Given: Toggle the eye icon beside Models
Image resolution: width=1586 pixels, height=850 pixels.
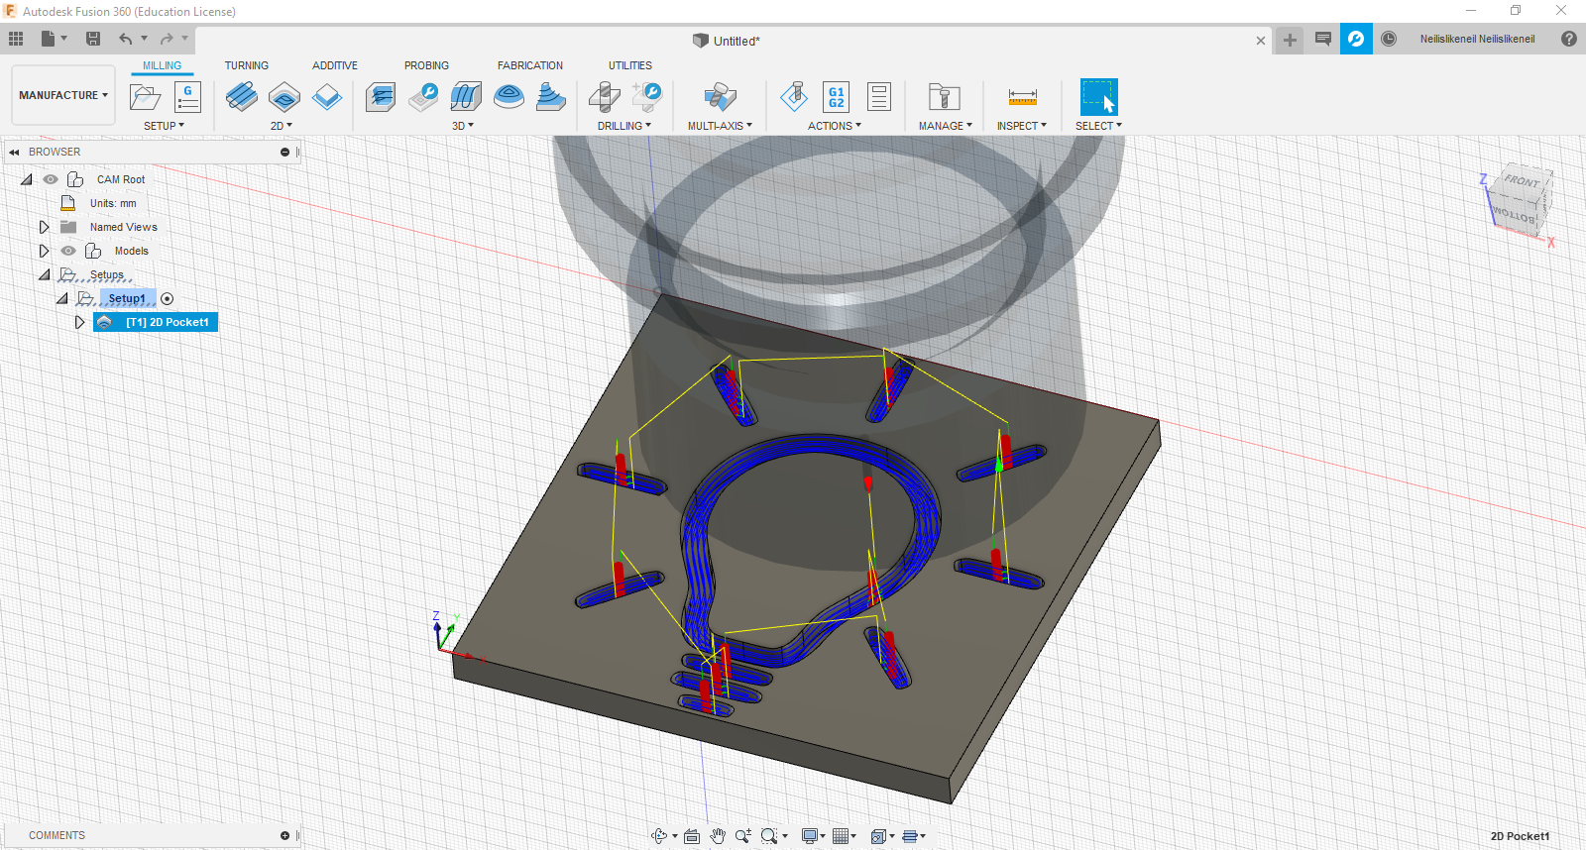Looking at the screenshot, I should tap(68, 251).
